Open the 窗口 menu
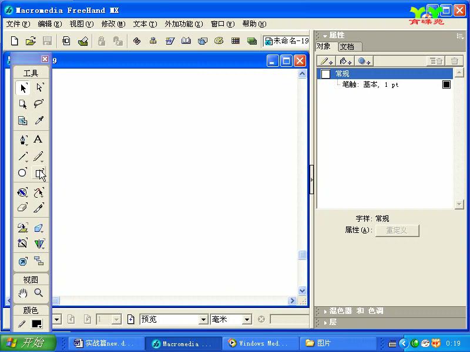The image size is (470, 352). (223, 23)
